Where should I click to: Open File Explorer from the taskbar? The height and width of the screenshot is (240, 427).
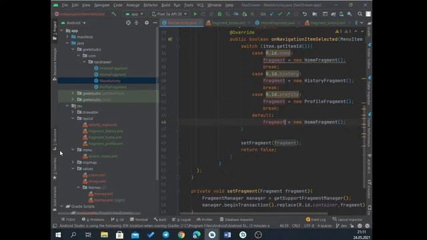pos(104,235)
